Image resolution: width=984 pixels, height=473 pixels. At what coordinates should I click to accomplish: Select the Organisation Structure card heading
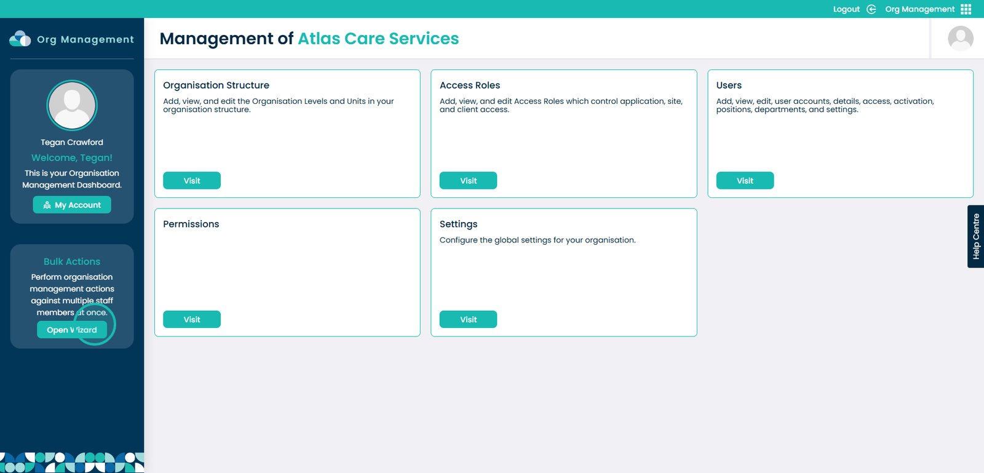[x=216, y=85]
